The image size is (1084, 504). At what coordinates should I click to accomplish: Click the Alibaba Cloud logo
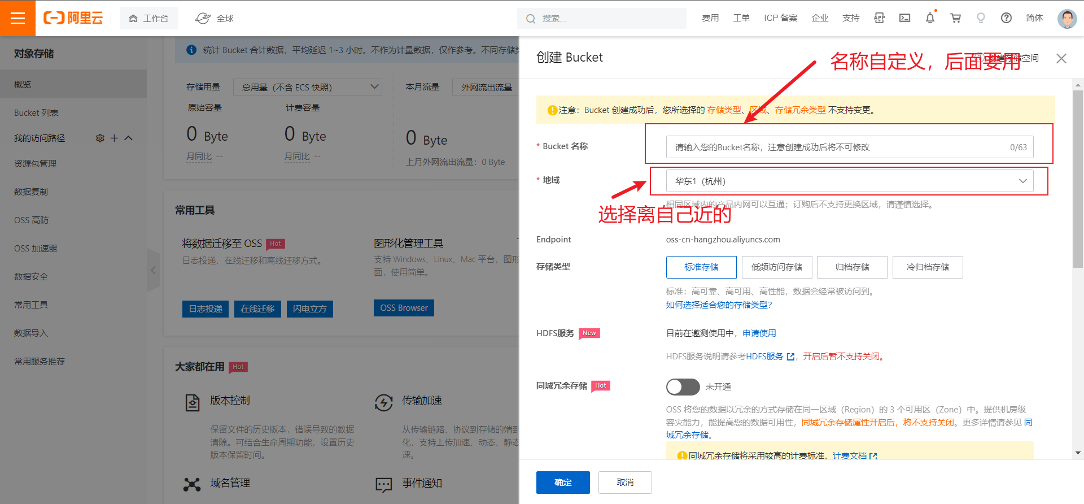coord(73,18)
